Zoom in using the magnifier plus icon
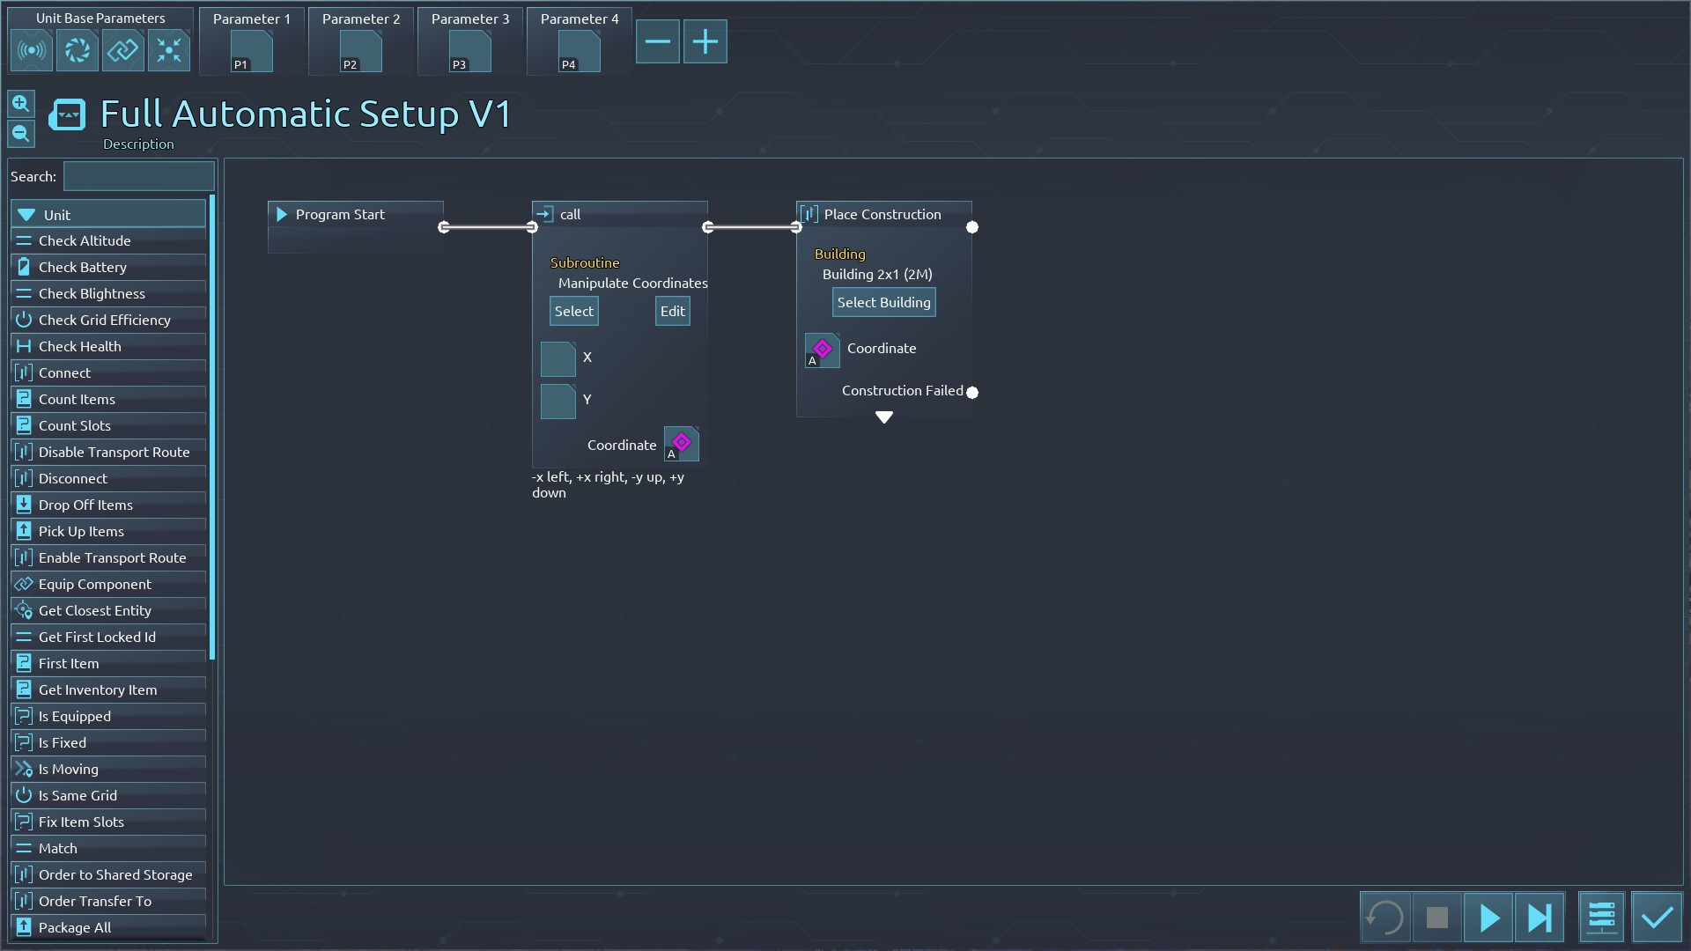The width and height of the screenshot is (1691, 951). pyautogui.click(x=21, y=104)
